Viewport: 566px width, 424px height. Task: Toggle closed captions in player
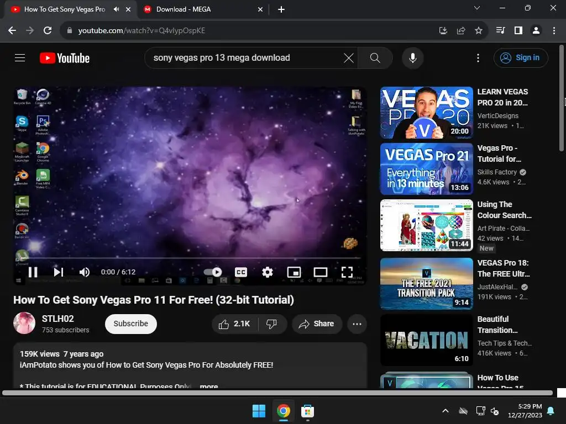click(x=241, y=272)
